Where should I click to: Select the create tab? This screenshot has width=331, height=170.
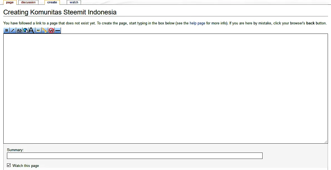tap(52, 2)
